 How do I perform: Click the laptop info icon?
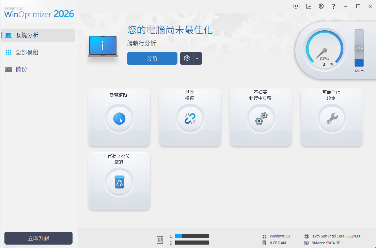[x=103, y=47]
